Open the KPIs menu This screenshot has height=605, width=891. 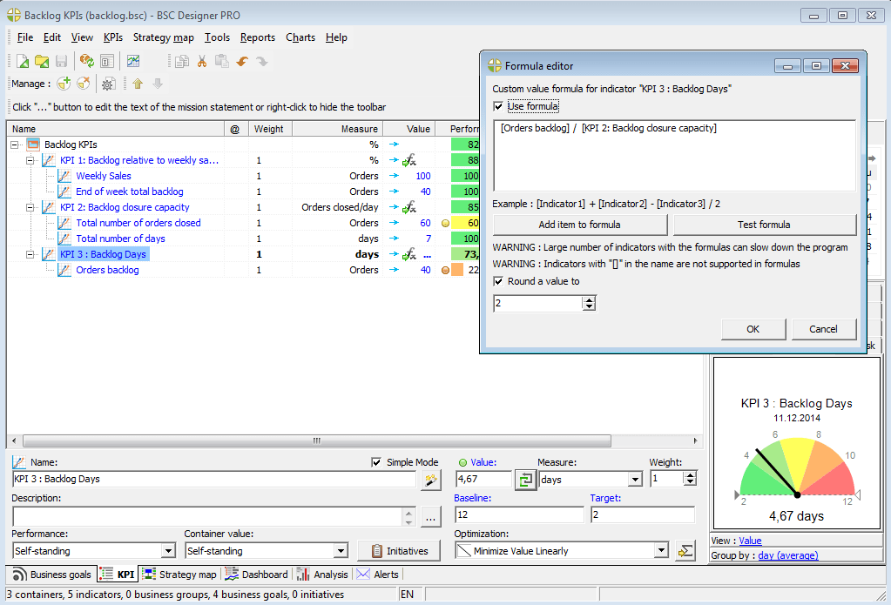coord(113,37)
